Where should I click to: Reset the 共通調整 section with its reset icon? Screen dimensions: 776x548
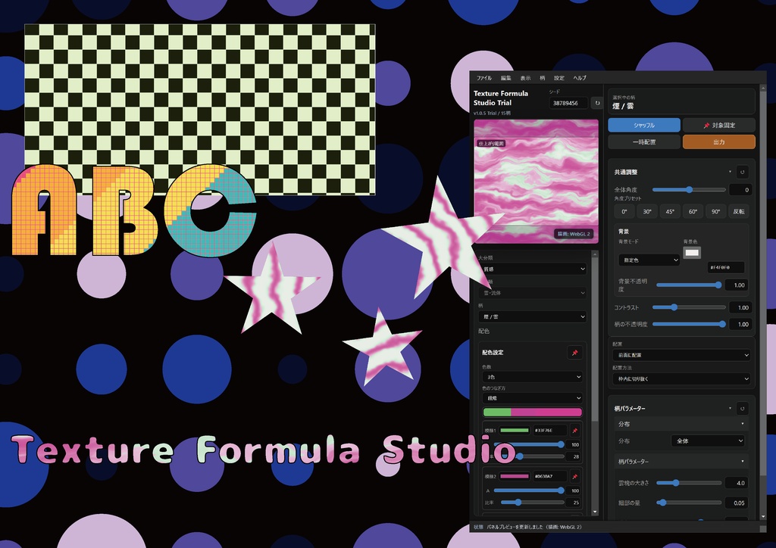click(x=742, y=172)
